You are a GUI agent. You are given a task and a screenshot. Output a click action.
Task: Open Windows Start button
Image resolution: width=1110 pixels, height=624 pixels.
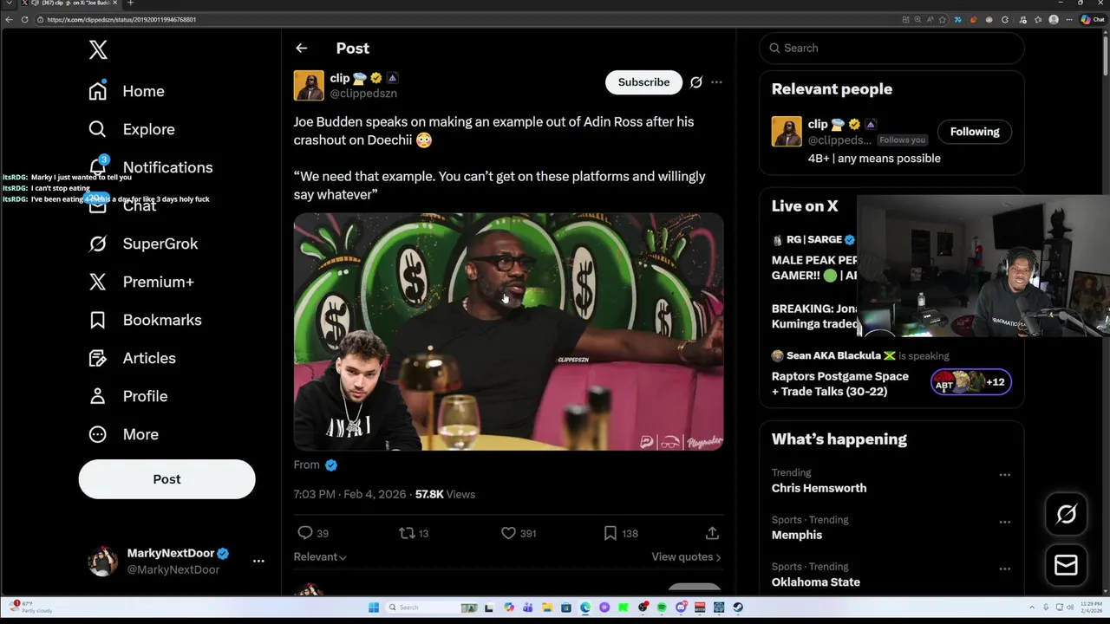tap(374, 608)
